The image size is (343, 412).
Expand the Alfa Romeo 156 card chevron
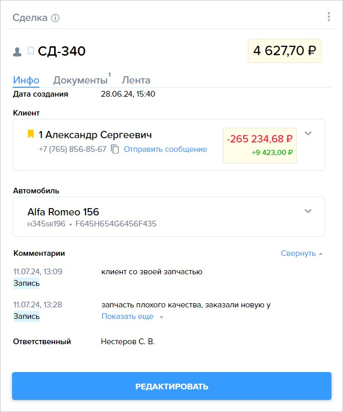tap(308, 211)
